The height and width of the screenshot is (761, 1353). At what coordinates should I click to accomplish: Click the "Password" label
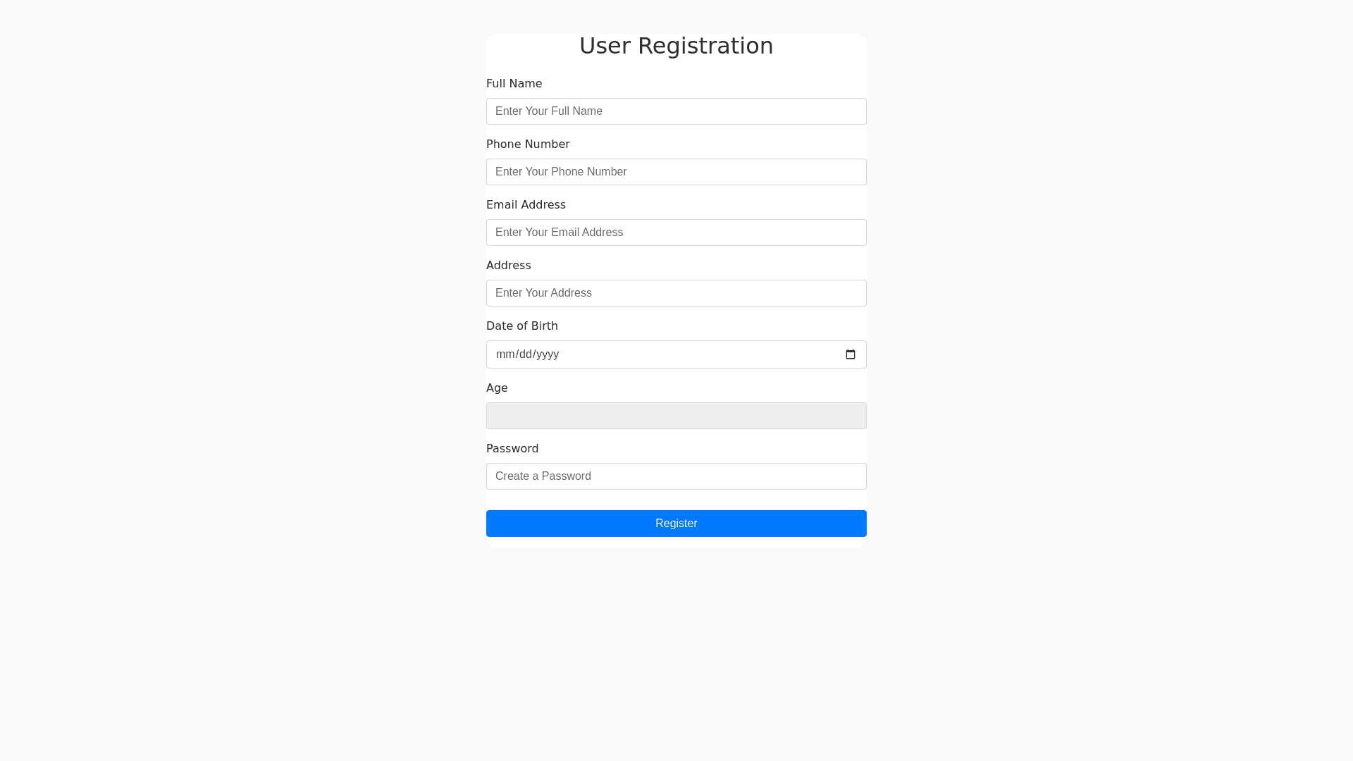pyautogui.click(x=512, y=449)
